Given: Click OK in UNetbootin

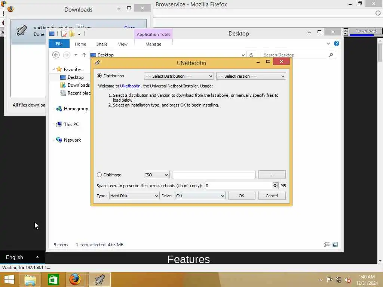Looking at the screenshot, I should pyautogui.click(x=242, y=196).
